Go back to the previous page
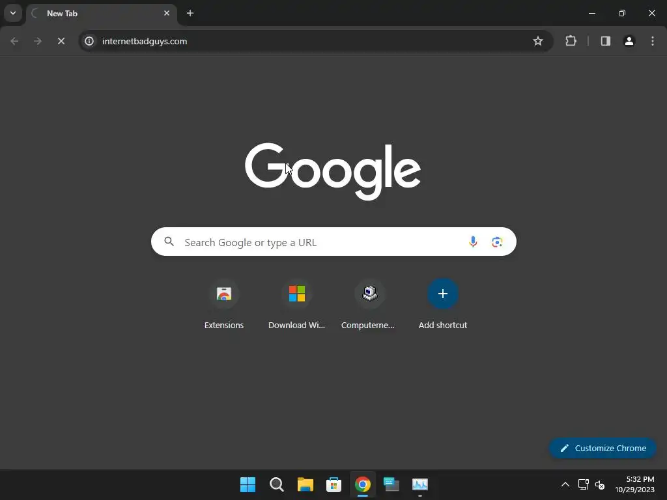The image size is (667, 500). point(14,41)
